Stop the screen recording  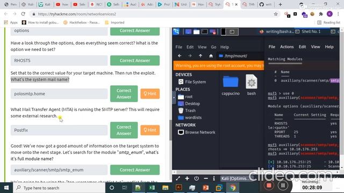269,185
